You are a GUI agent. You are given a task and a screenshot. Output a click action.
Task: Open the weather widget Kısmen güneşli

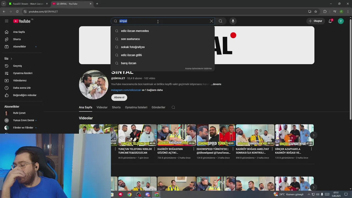(x=289, y=194)
